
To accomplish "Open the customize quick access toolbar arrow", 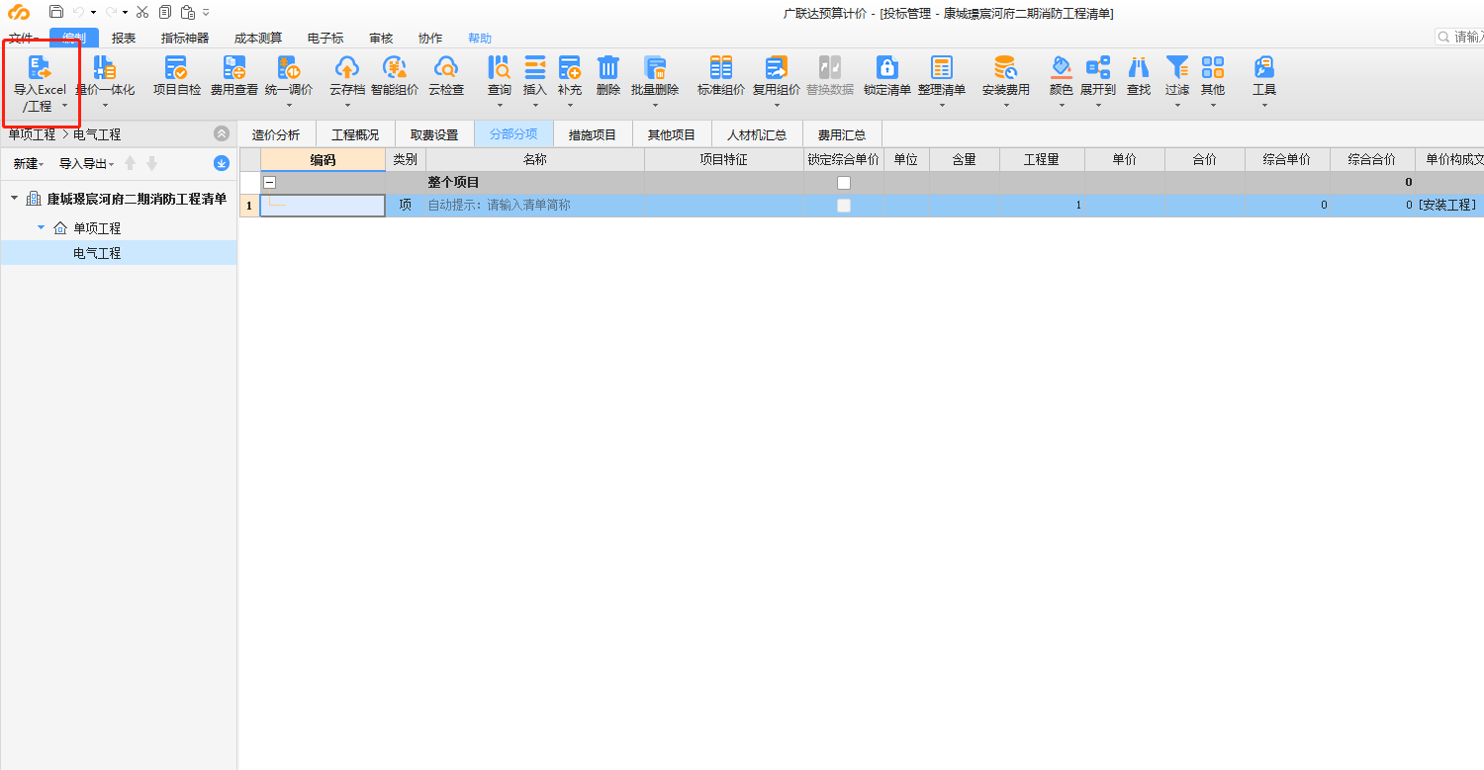I will 206,12.
